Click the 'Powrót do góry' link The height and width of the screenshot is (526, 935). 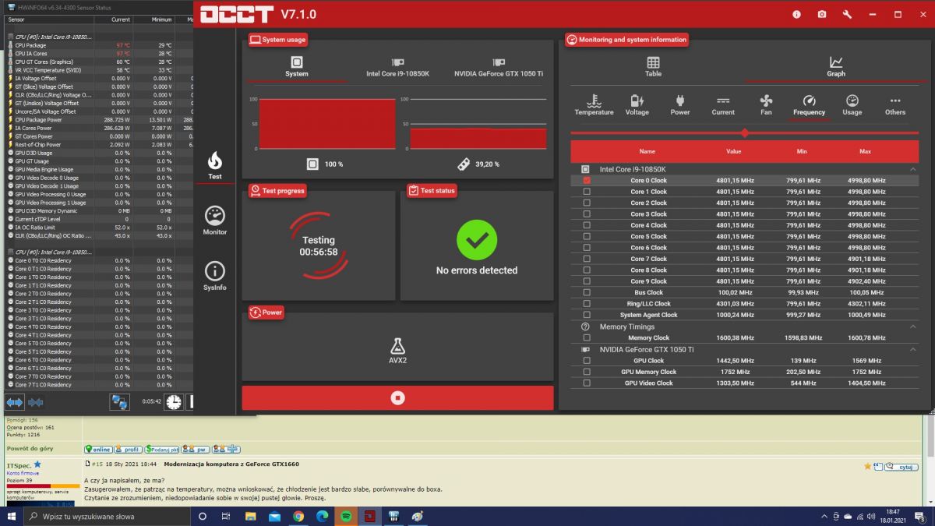point(29,449)
